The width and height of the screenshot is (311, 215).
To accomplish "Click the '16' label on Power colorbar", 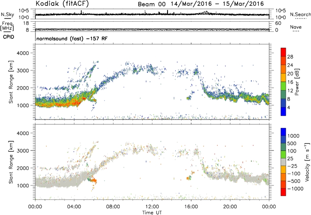I will (290, 82).
